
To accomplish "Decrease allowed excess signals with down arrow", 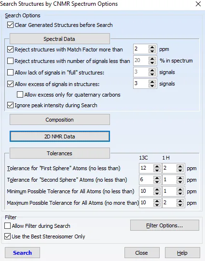I will (152, 86).
